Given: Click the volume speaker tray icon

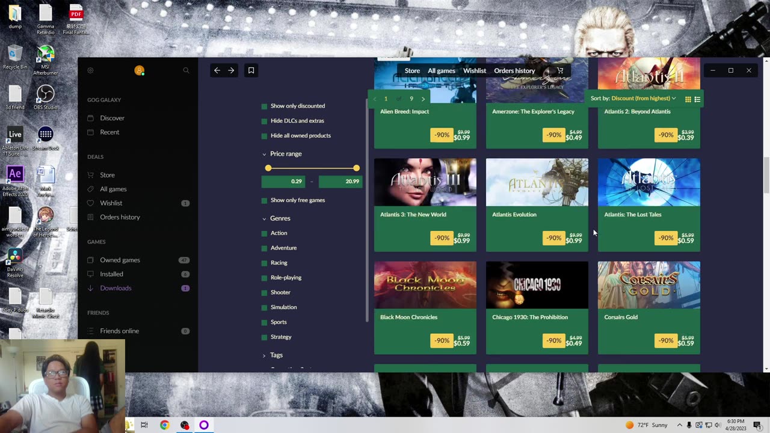Looking at the screenshot, I should click(717, 425).
